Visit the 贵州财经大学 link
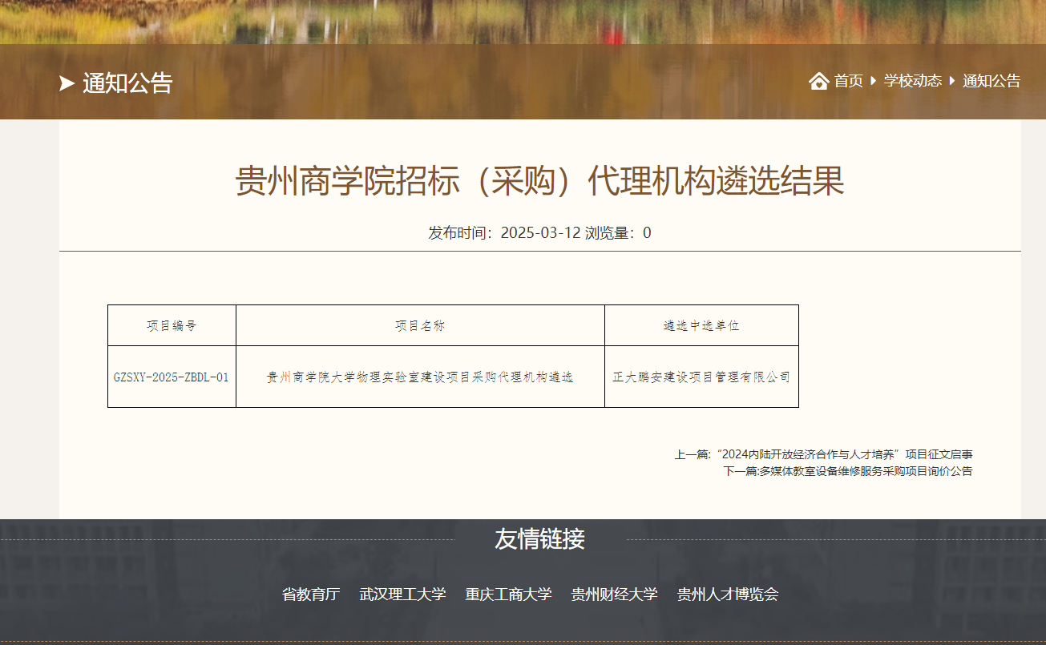Image resolution: width=1046 pixels, height=645 pixels. (614, 595)
